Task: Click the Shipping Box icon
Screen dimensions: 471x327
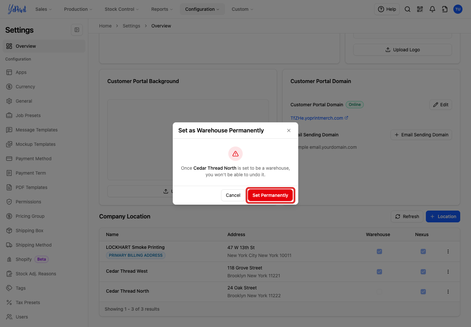Action: click(9, 231)
